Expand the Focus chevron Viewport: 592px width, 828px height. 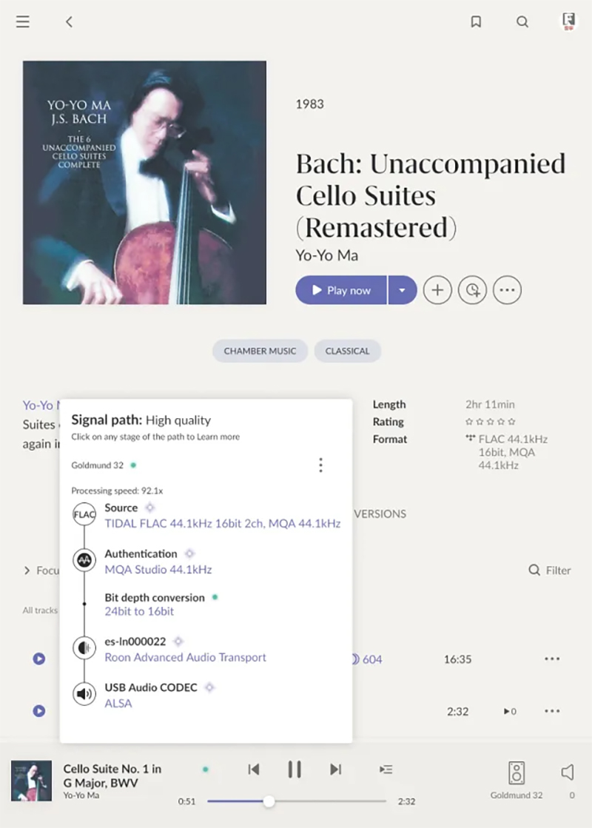(27, 570)
